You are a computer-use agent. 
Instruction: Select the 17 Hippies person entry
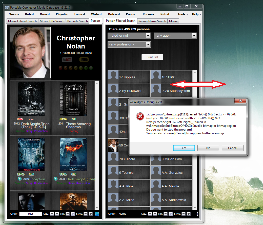coord(129,77)
